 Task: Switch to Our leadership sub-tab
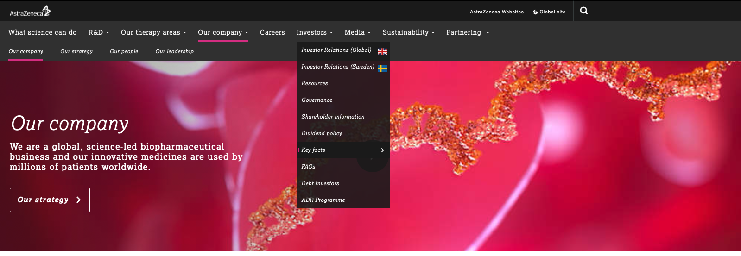pyautogui.click(x=175, y=51)
